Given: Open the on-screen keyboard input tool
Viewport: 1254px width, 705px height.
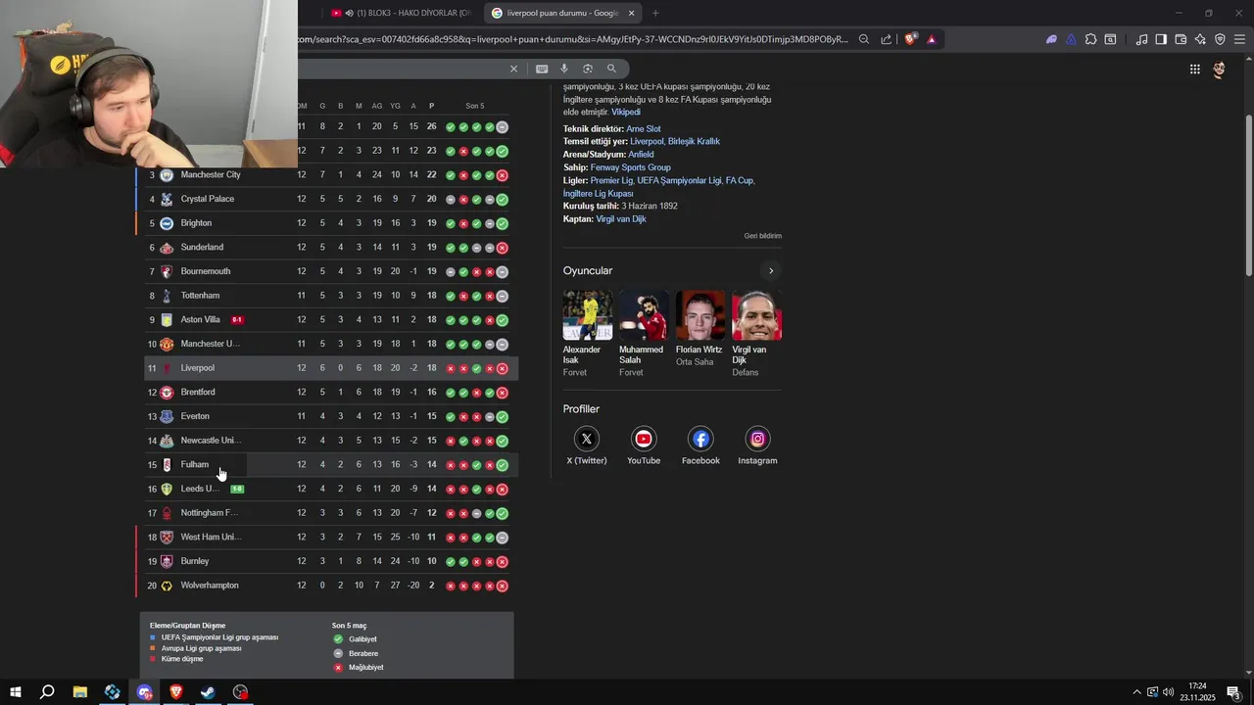Looking at the screenshot, I should [542, 69].
